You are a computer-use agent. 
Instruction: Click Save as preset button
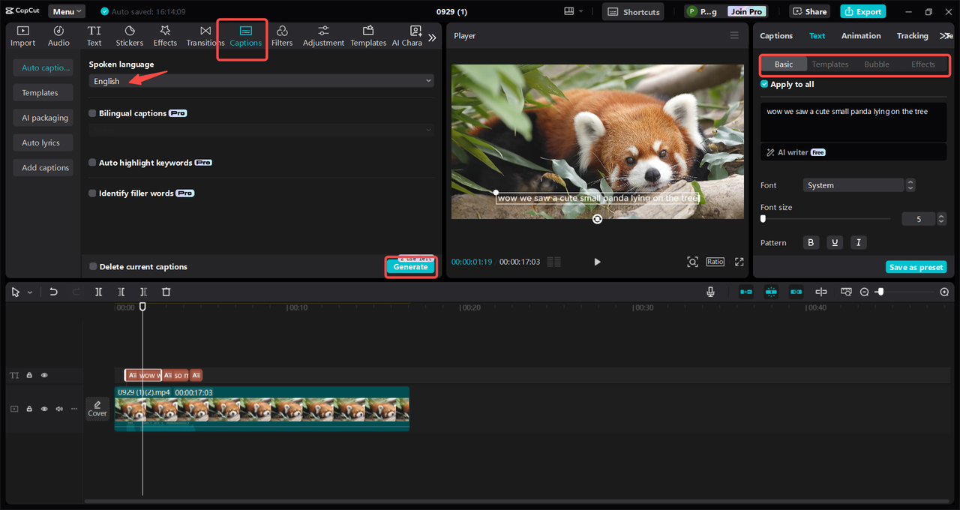916,267
